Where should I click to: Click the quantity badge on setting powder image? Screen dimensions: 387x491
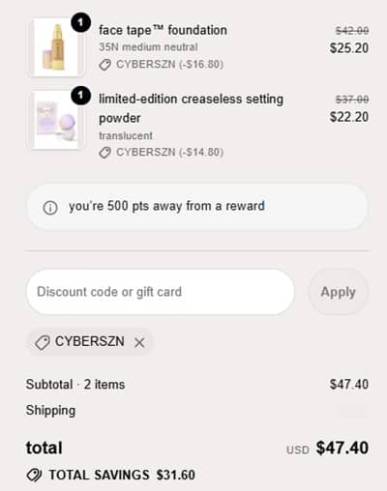pos(80,95)
